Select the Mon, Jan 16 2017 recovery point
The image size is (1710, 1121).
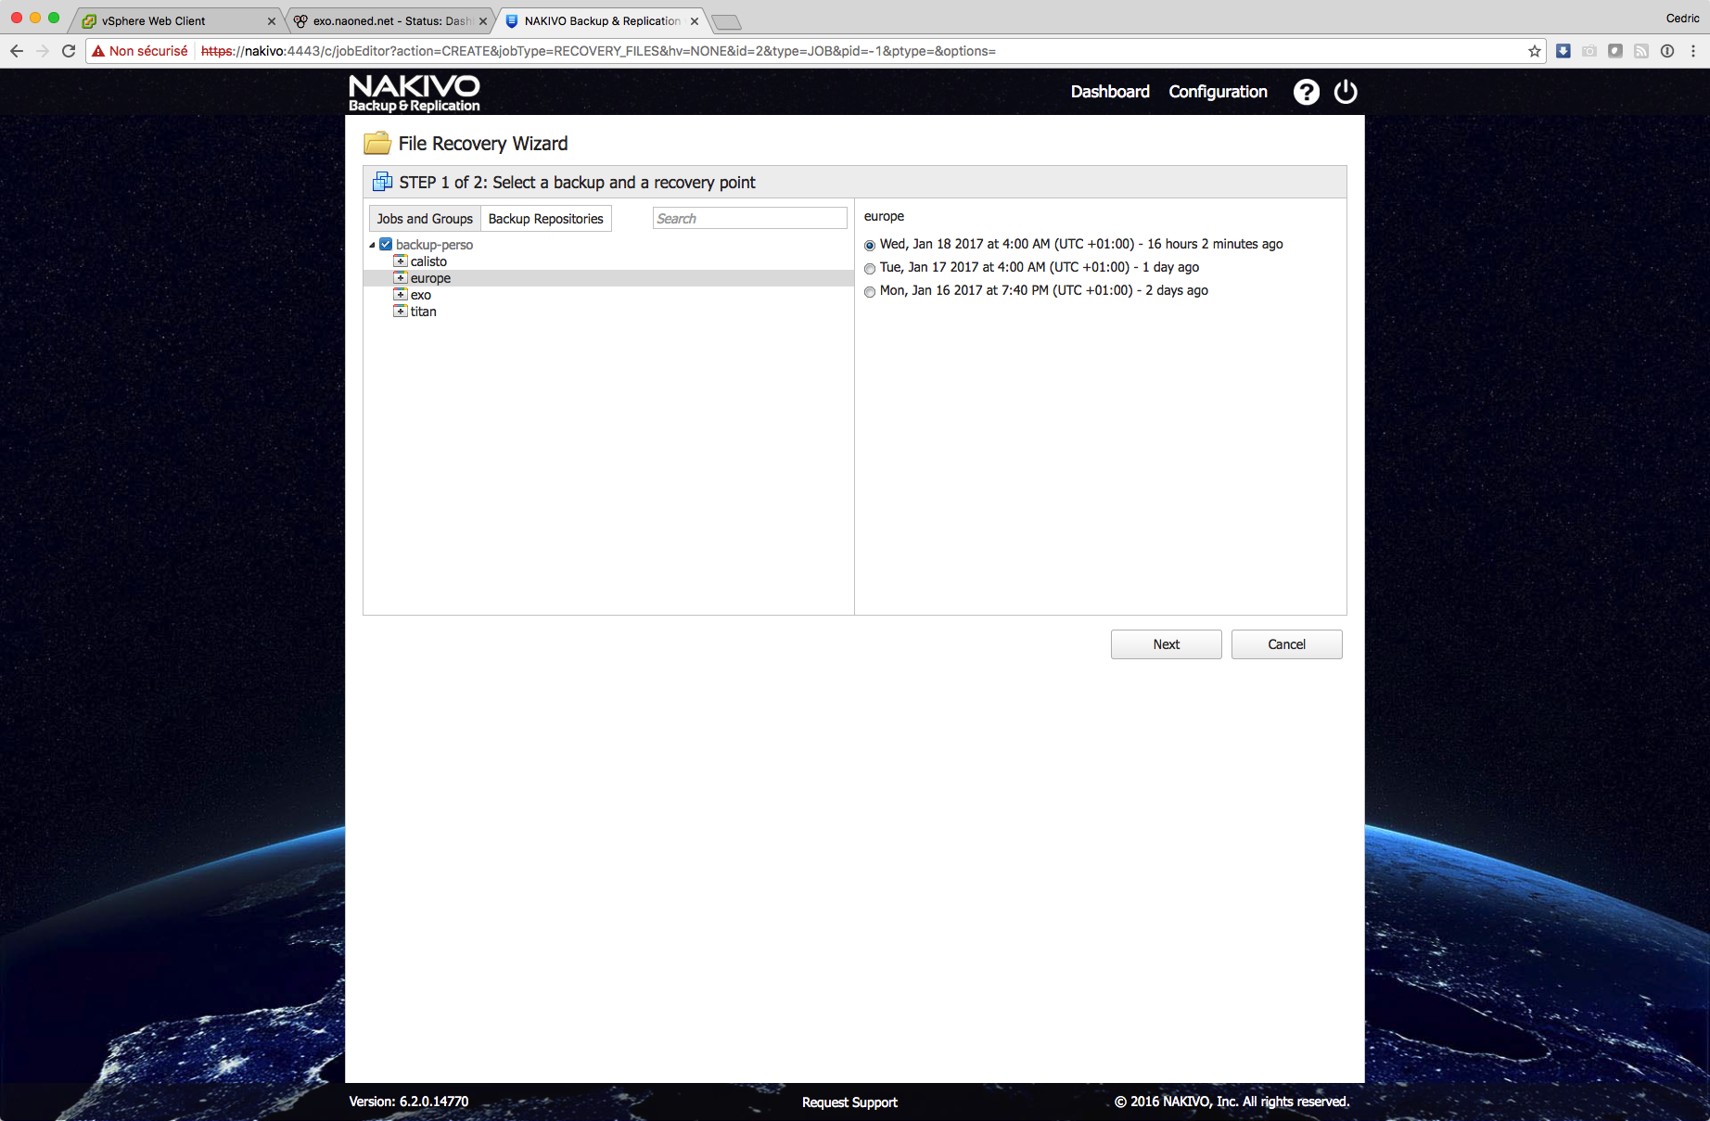pos(870,292)
